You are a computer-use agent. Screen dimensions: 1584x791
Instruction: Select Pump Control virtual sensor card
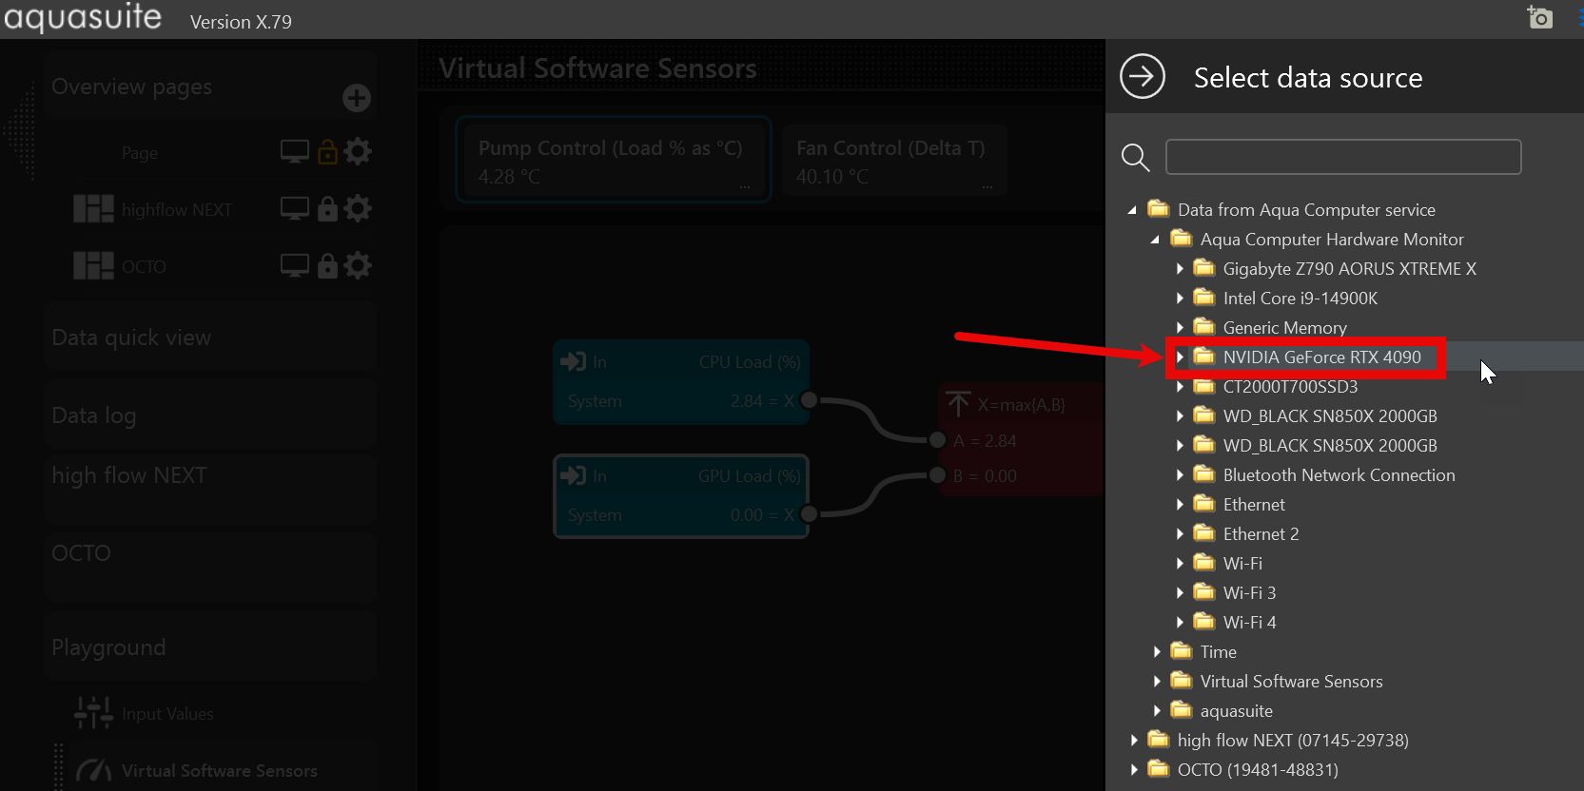coord(613,160)
